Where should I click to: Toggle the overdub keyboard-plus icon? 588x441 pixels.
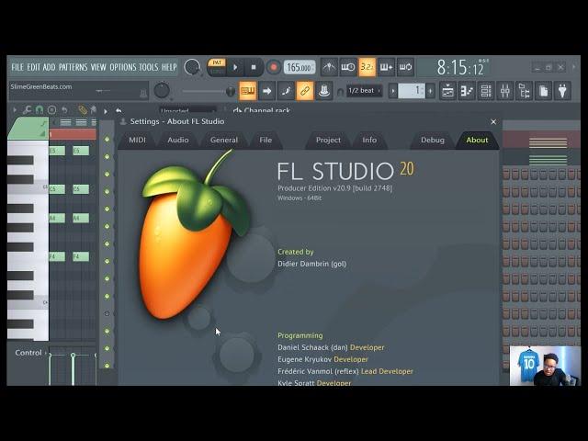pyautogui.click(x=386, y=67)
